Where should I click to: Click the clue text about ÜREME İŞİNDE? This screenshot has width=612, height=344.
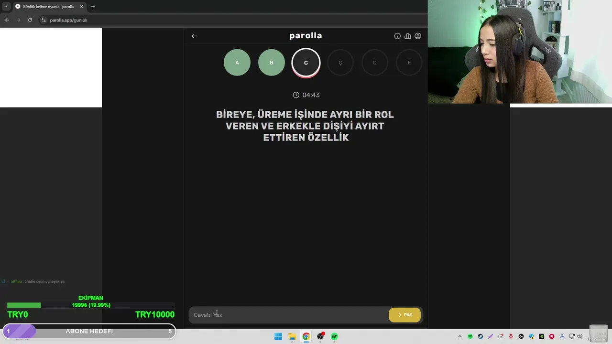(305, 126)
